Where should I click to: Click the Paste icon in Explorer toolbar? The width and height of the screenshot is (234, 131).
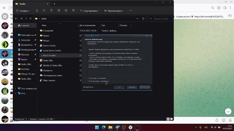coord(52,11)
